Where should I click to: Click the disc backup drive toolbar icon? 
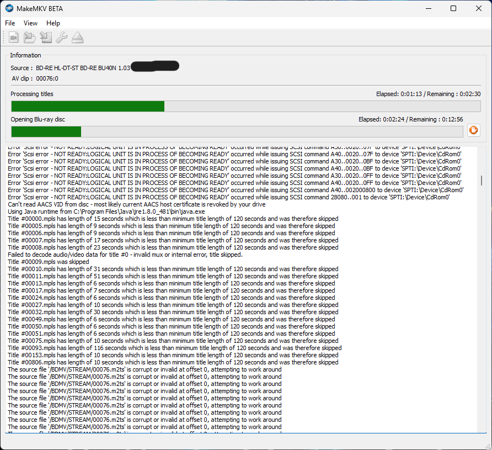click(x=46, y=38)
